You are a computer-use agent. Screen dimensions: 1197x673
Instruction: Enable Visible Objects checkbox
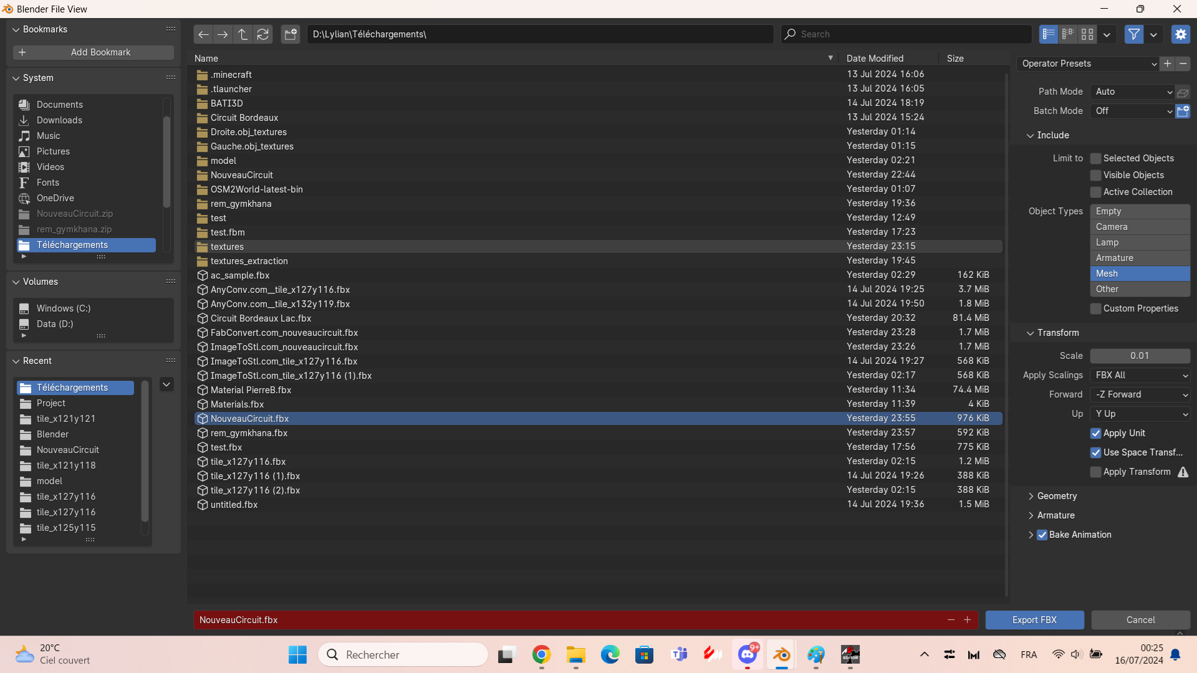(x=1095, y=175)
